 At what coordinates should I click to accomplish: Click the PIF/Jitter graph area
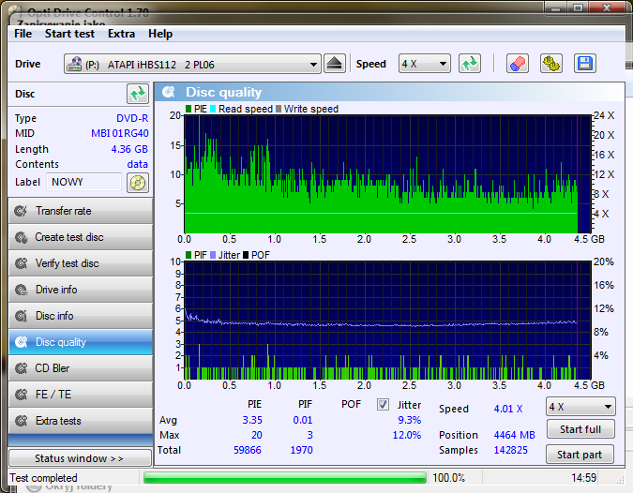[387, 321]
